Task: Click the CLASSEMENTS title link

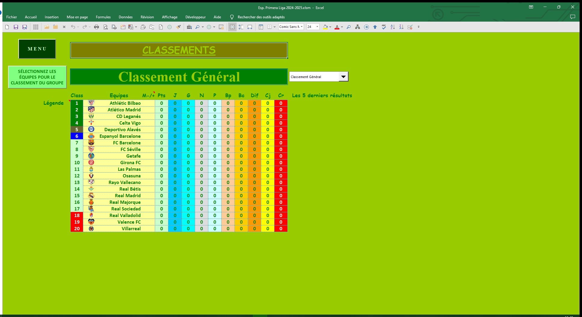Action: 179,50
